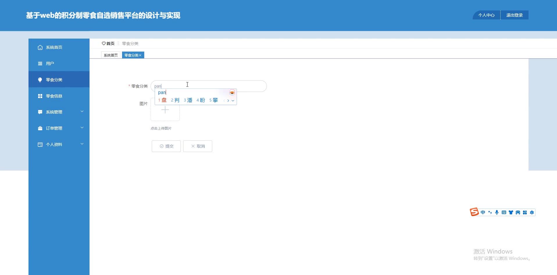This screenshot has width=557, height=275.
Task: Click the 取消 cancel button
Action: click(x=198, y=146)
